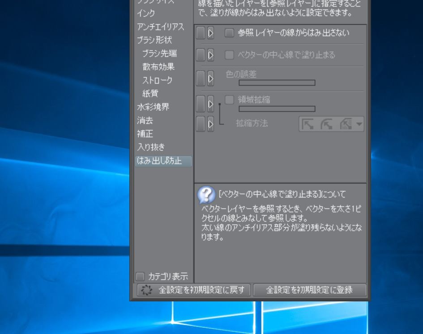Screen dimensions: 423x334
Task: Click the blue question mark help icon
Action: 206,195
